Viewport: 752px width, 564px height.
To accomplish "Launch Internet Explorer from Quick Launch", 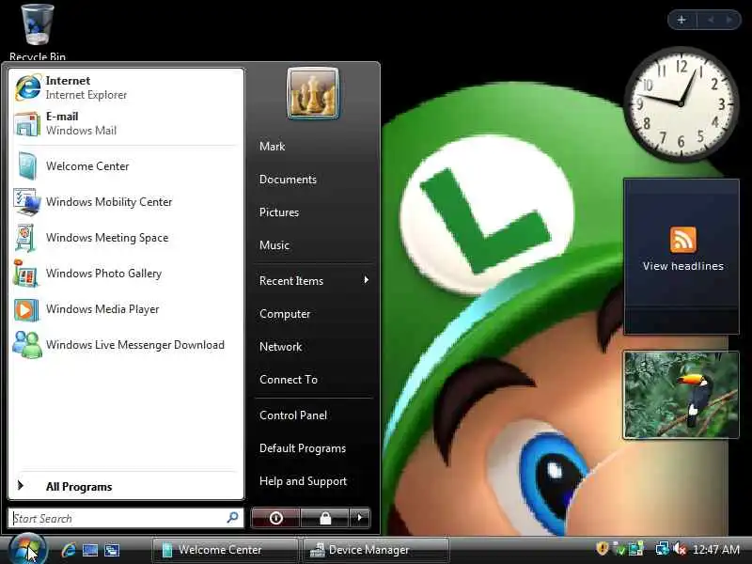I will pos(69,550).
